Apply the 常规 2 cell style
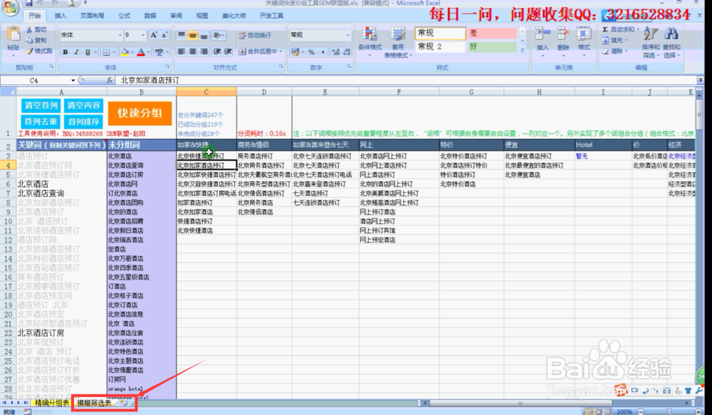 pos(440,46)
